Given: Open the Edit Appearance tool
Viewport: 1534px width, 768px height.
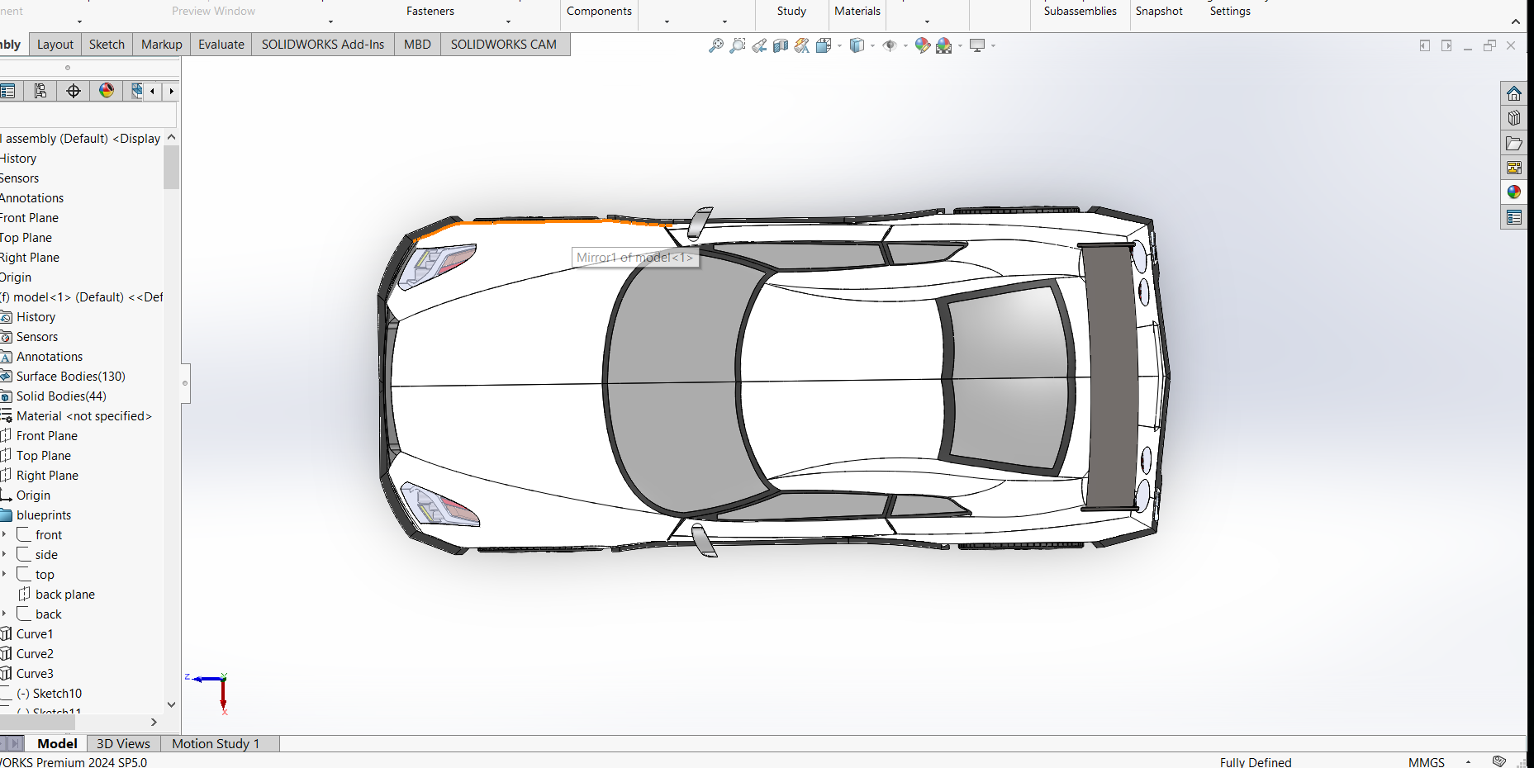Looking at the screenshot, I should 922,46.
